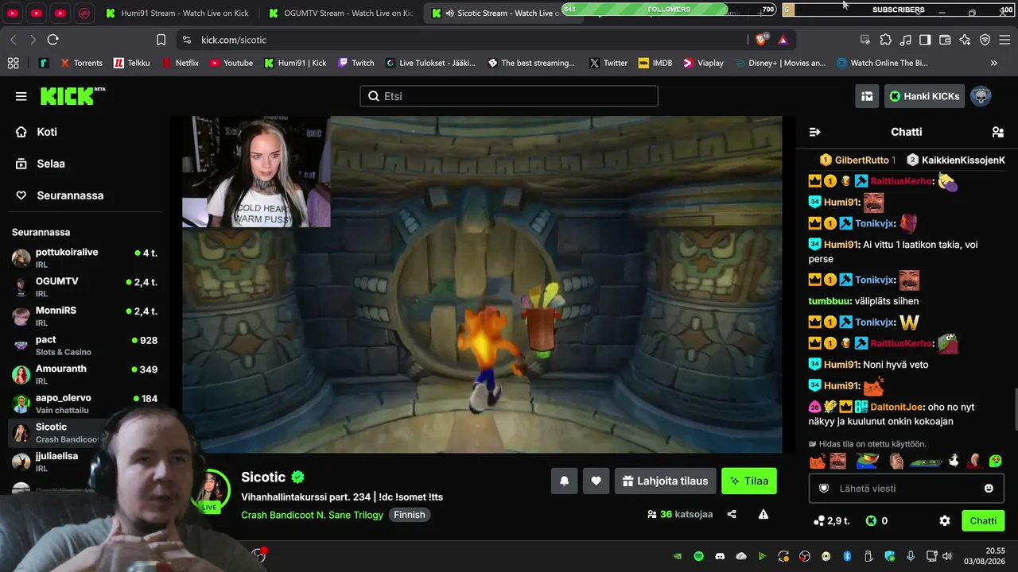Send message with Chatti button

[x=983, y=521]
